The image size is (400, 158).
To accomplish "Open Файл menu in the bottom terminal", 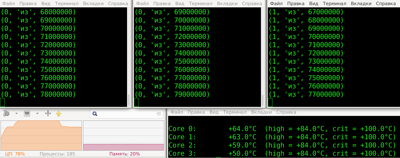I will (x=177, y=112).
